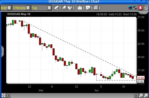
Task: Click the 18:59:59 timestamp
Action: pos(101,14)
